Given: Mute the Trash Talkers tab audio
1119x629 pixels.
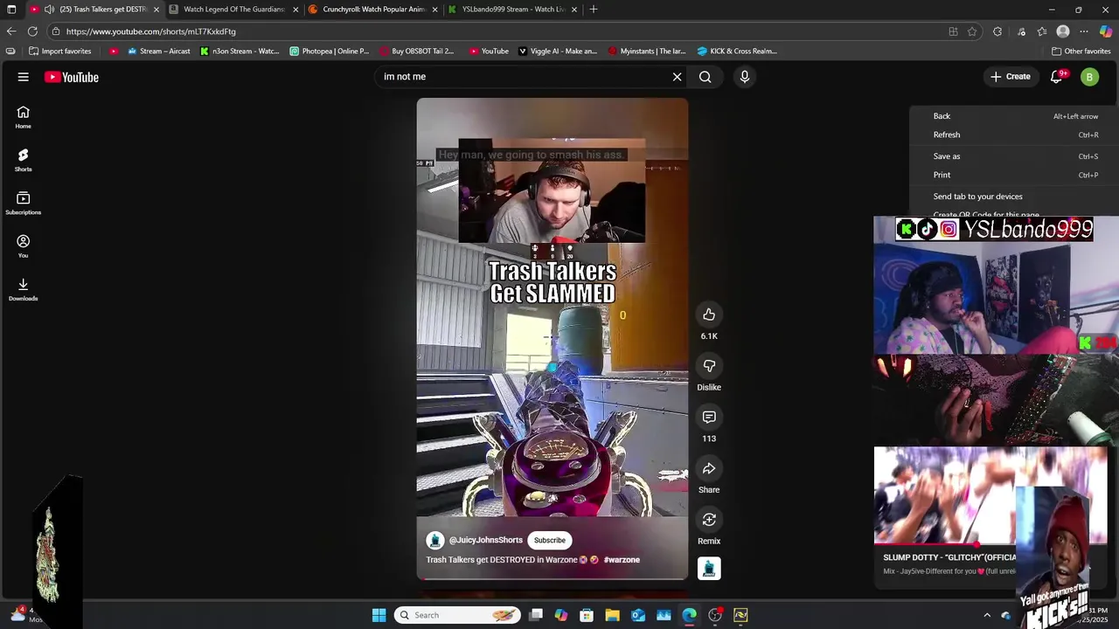Looking at the screenshot, I should coord(50,10).
